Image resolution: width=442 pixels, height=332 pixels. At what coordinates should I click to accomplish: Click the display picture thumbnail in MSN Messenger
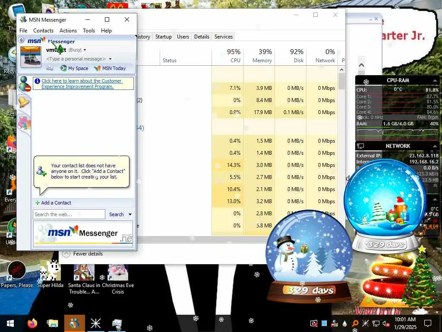31,57
